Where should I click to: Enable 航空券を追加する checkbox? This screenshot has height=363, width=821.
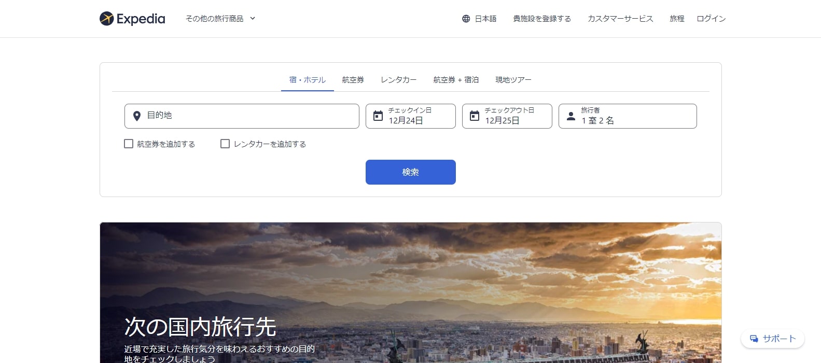[x=129, y=144]
